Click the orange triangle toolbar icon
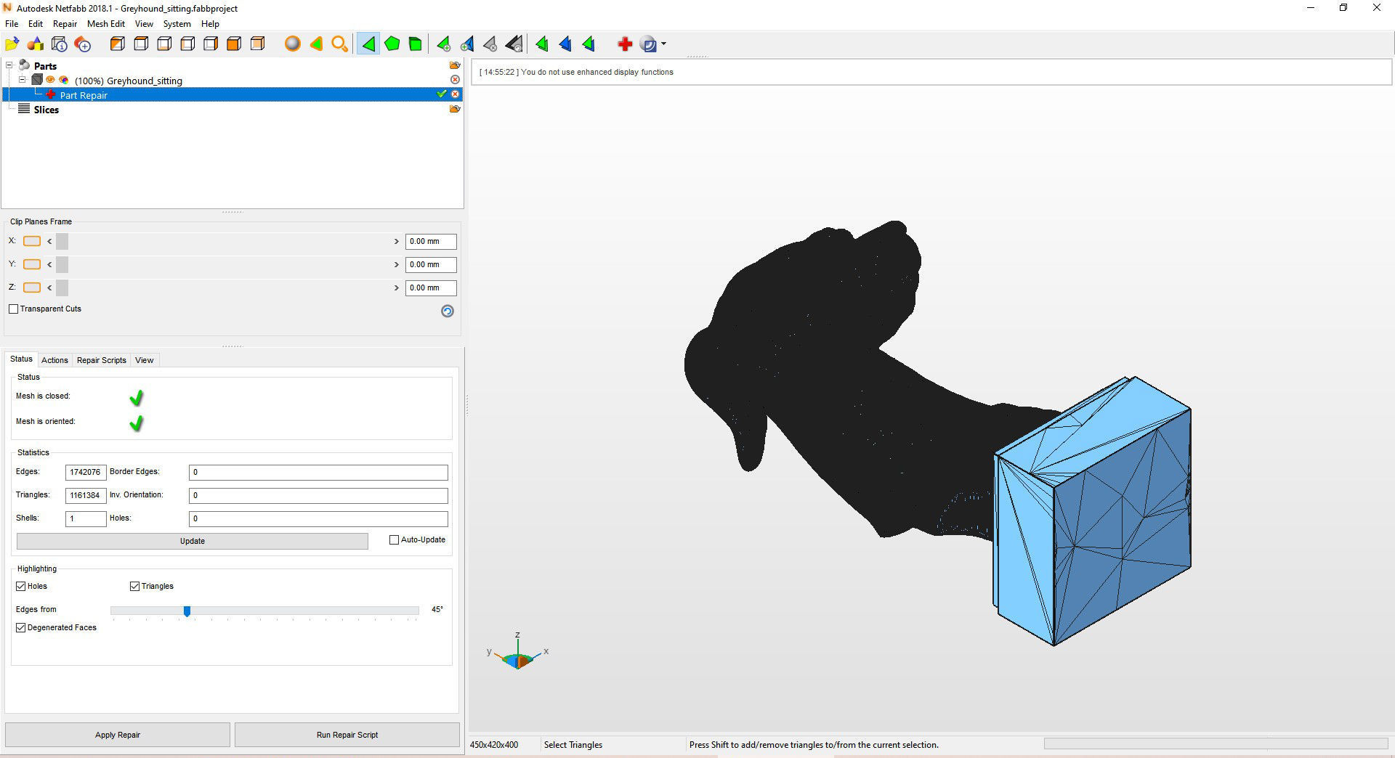The image size is (1395, 758). (x=316, y=44)
